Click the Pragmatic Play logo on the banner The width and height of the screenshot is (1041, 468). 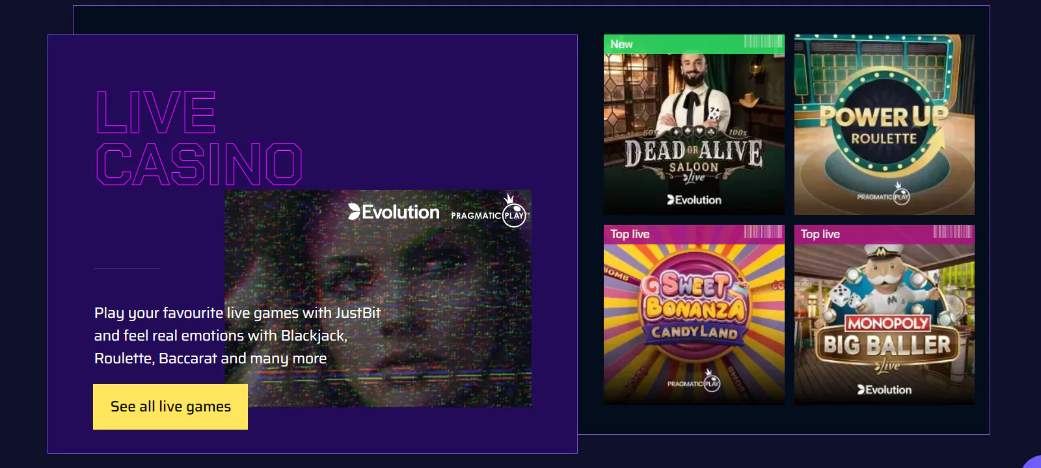[490, 211]
